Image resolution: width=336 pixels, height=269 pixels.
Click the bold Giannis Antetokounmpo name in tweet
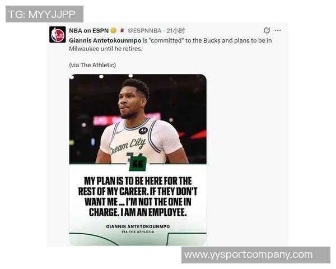coord(105,40)
